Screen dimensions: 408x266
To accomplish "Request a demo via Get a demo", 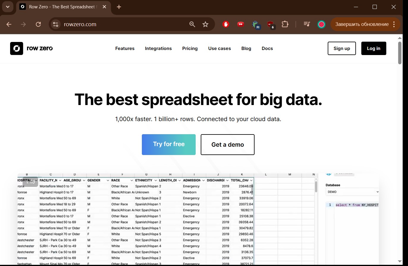I will tap(227, 145).
